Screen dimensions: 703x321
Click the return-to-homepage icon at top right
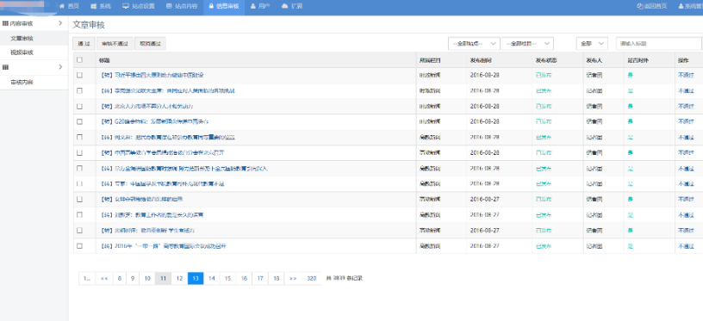point(640,6)
